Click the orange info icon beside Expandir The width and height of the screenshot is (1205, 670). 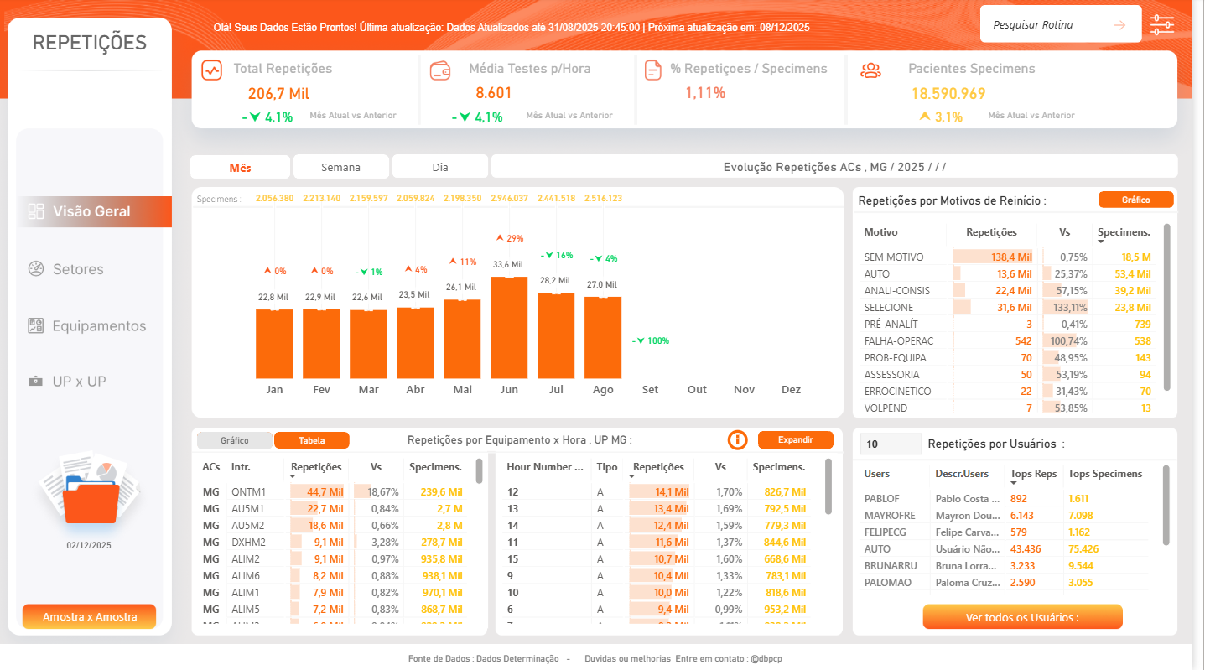[737, 439]
